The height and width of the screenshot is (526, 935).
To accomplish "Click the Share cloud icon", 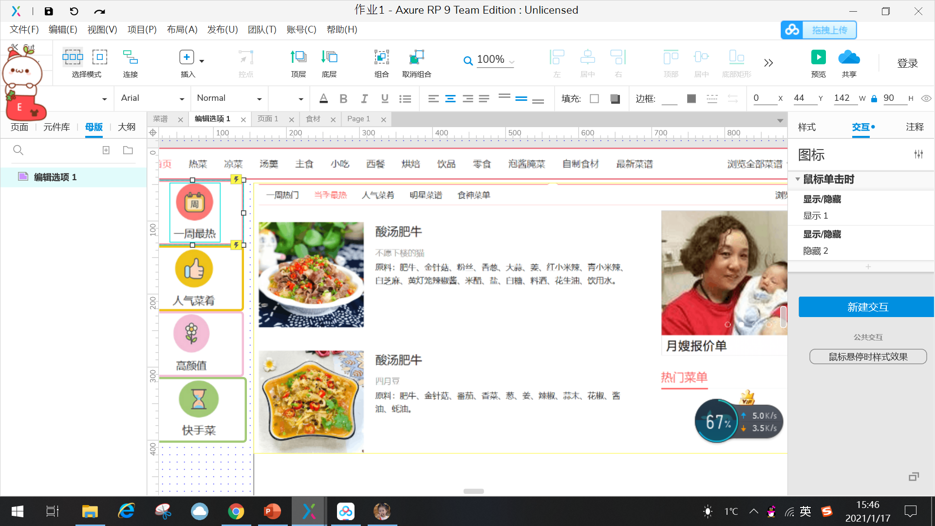I will coord(849,57).
